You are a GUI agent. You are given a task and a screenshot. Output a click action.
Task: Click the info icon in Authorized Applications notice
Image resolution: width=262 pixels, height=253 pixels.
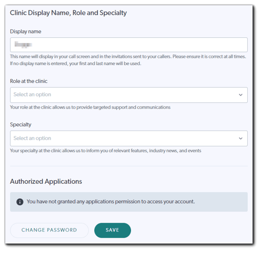[x=20, y=202]
